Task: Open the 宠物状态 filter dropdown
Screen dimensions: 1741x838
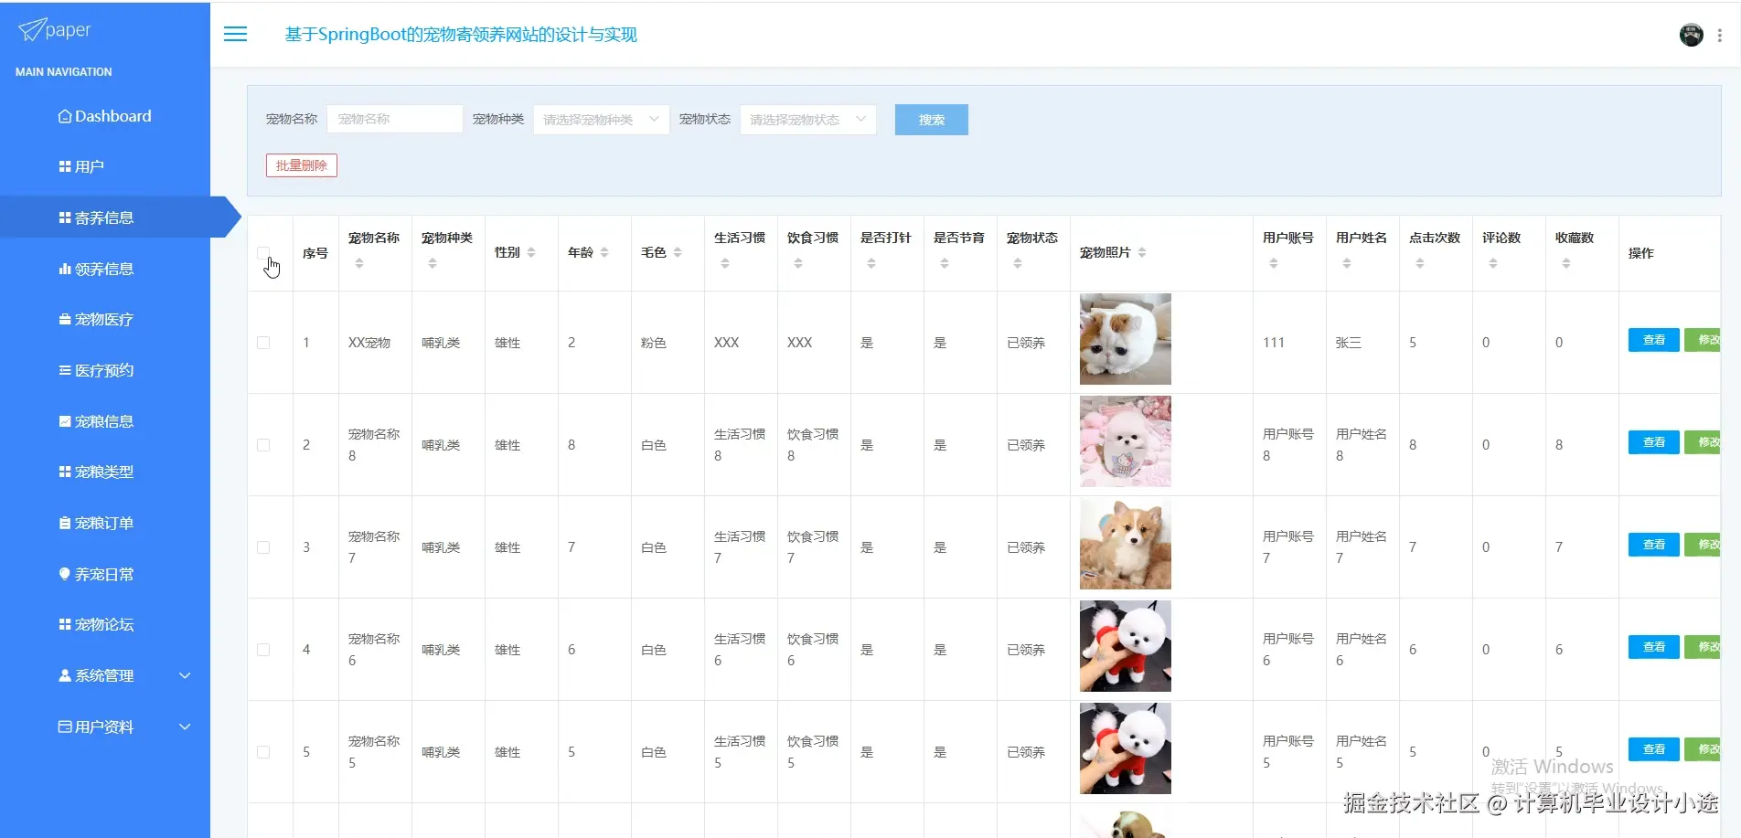Action: click(x=807, y=120)
